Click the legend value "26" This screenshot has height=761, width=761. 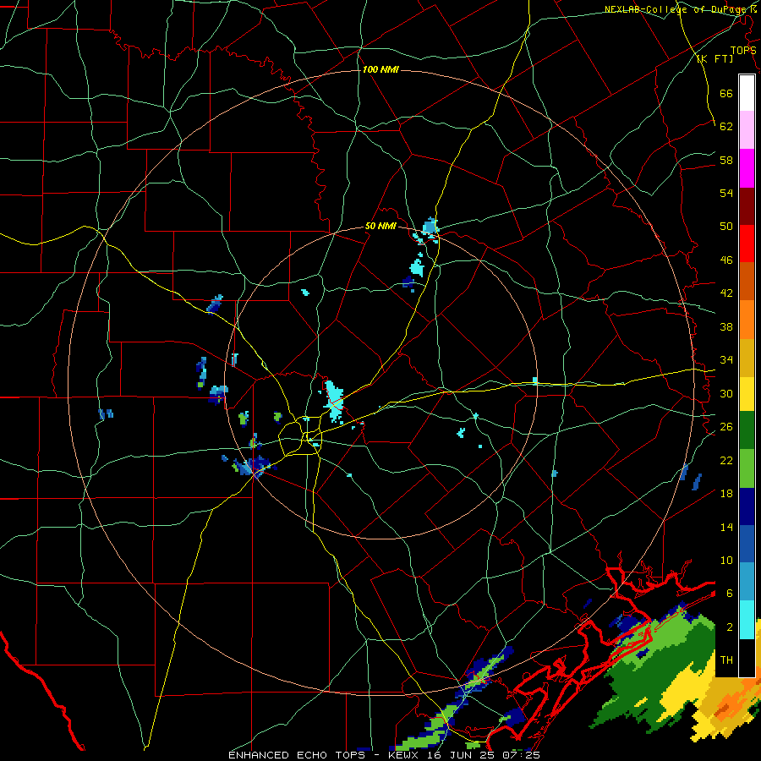click(x=726, y=427)
